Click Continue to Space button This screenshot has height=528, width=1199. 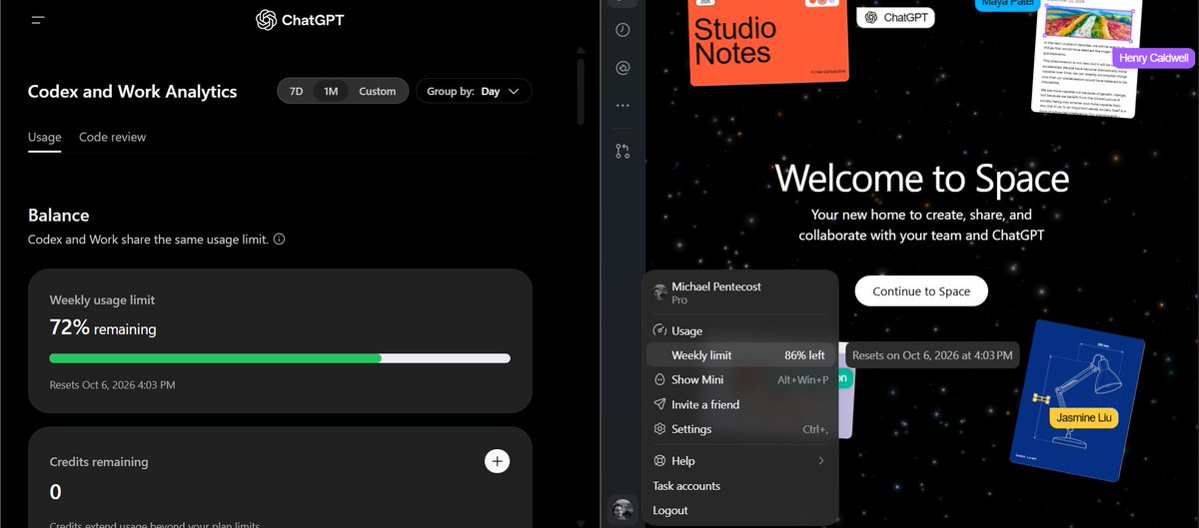(921, 291)
